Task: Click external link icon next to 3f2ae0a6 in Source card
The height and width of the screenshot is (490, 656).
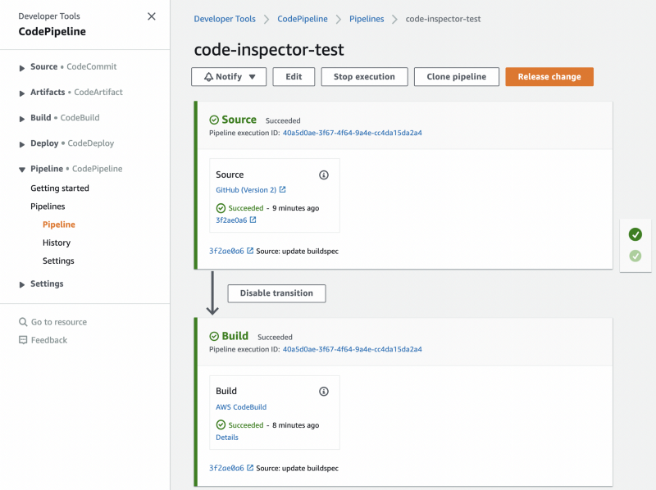Action: pos(253,220)
